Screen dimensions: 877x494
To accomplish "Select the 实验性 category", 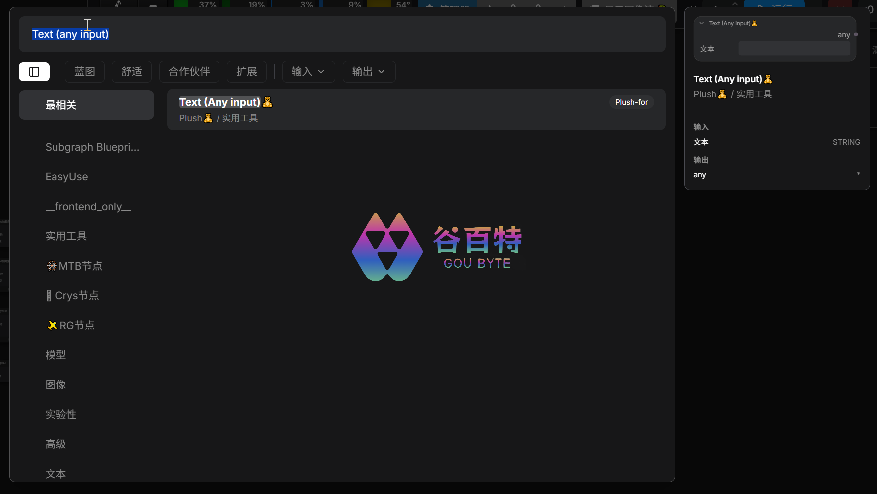I will [86, 415].
